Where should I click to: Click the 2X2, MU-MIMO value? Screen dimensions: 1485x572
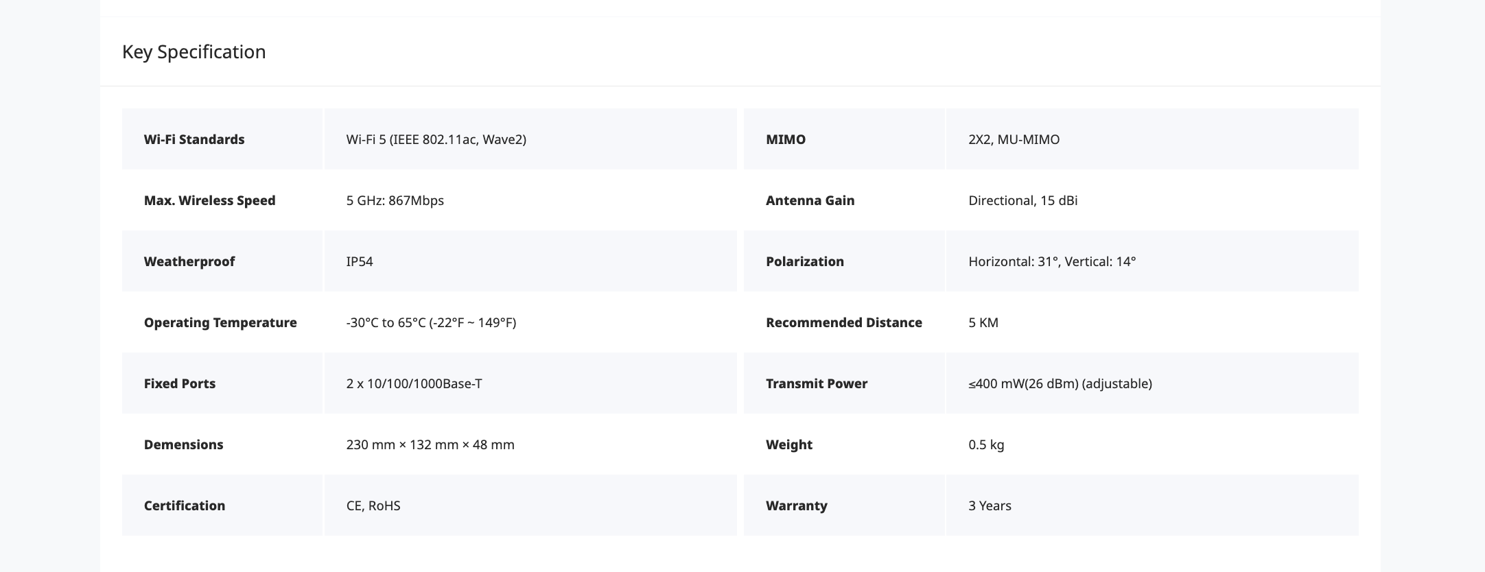tap(1014, 139)
